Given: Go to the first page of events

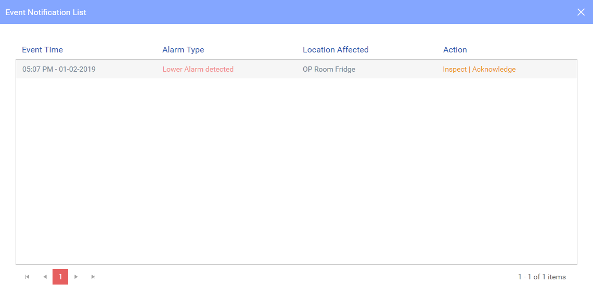Looking at the screenshot, I should click(x=27, y=277).
